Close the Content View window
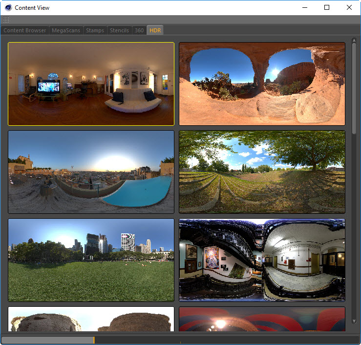This screenshot has width=361, height=345. 349,8
